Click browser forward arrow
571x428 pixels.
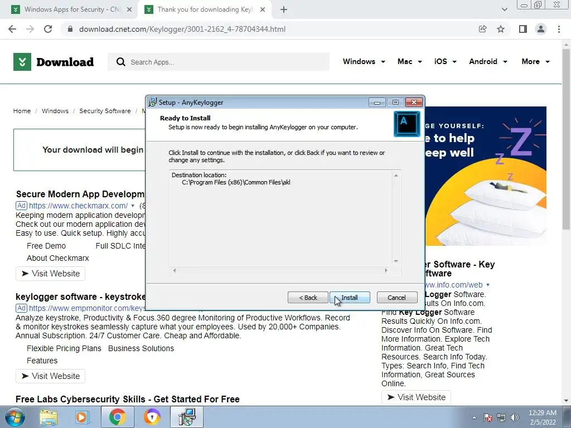pyautogui.click(x=30, y=29)
